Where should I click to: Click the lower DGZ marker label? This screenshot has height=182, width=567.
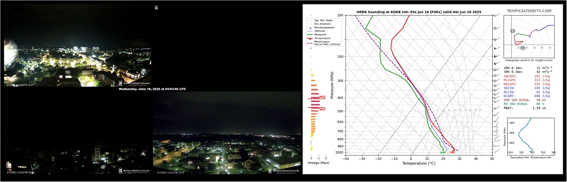point(322,109)
